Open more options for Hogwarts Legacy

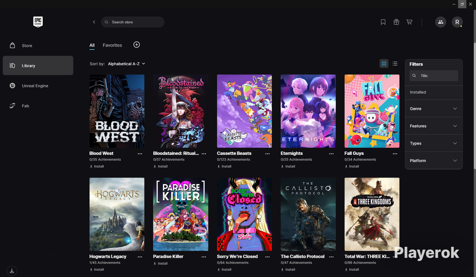pos(140,257)
